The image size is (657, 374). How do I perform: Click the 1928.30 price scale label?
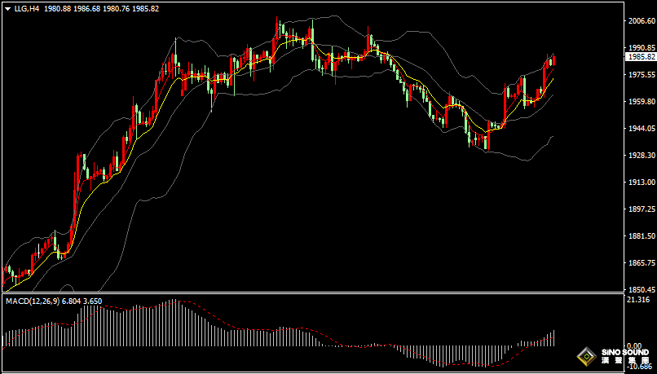tap(641, 156)
